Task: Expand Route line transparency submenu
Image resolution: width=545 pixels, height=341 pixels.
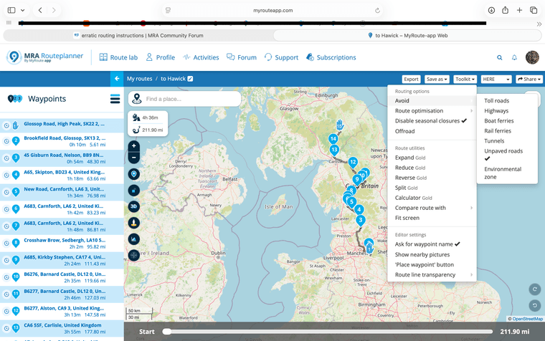Action: [432, 274]
